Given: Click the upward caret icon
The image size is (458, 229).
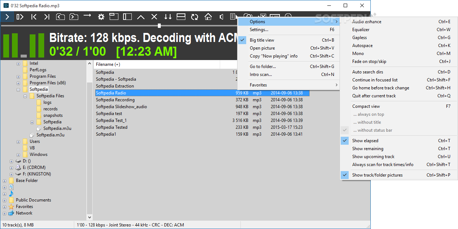Looking at the screenshot, I should click(x=141, y=17).
